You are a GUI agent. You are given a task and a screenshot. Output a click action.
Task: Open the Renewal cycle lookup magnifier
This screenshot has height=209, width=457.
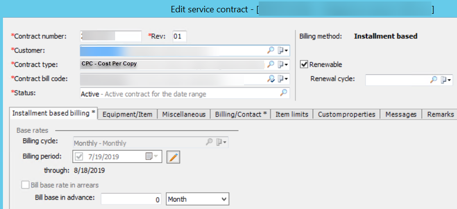point(434,80)
